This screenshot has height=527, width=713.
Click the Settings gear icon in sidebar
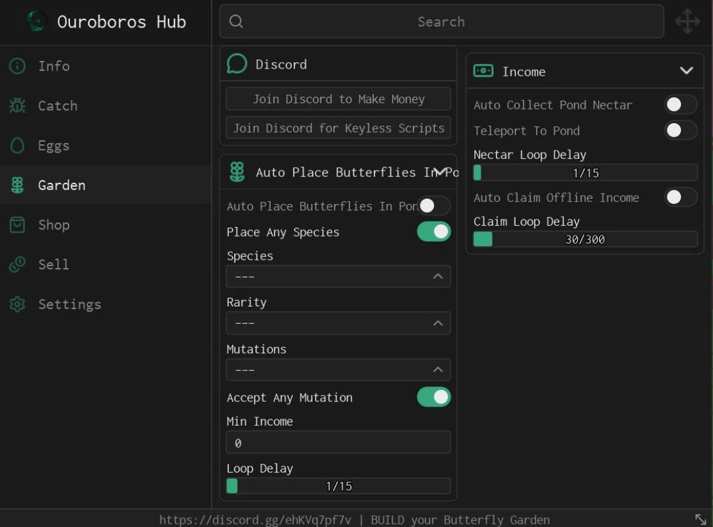17,304
